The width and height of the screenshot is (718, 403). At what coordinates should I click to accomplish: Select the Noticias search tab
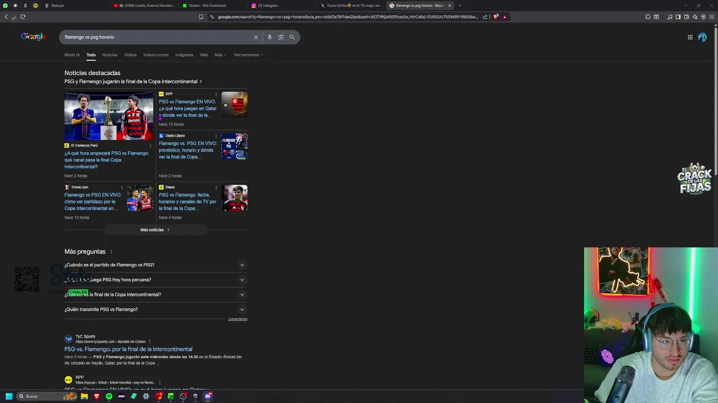[x=110, y=55]
